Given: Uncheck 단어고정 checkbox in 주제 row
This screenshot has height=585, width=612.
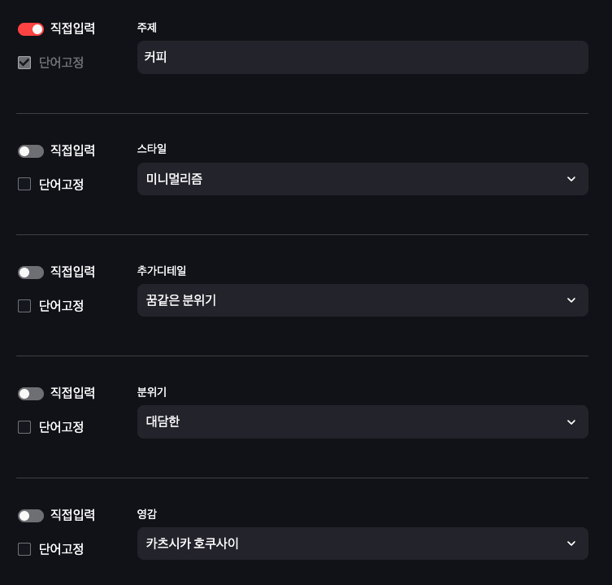Looking at the screenshot, I should pyautogui.click(x=24, y=63).
